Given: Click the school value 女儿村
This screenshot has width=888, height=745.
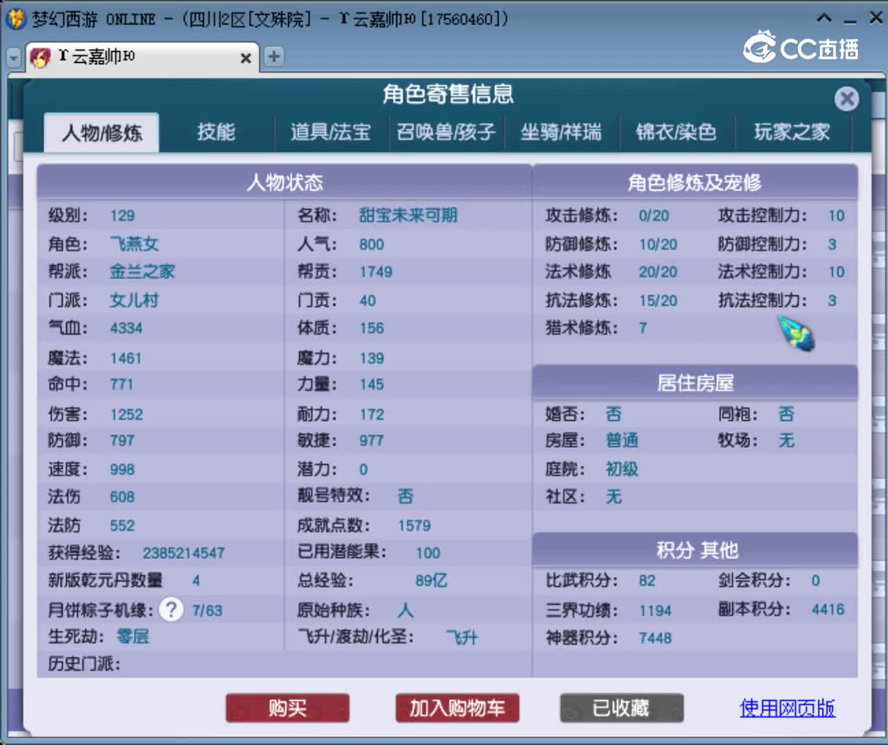Looking at the screenshot, I should point(135,300).
